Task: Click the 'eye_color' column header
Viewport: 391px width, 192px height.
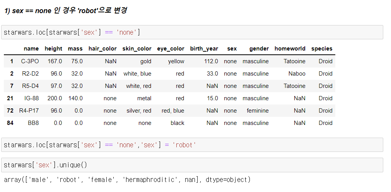Action: pos(171,49)
